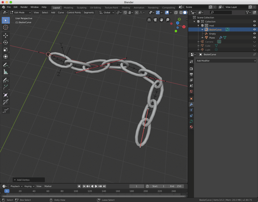Image resolution: width=258 pixels, height=202 pixels.
Task: Open the Render properties tab icon
Action: (191, 68)
